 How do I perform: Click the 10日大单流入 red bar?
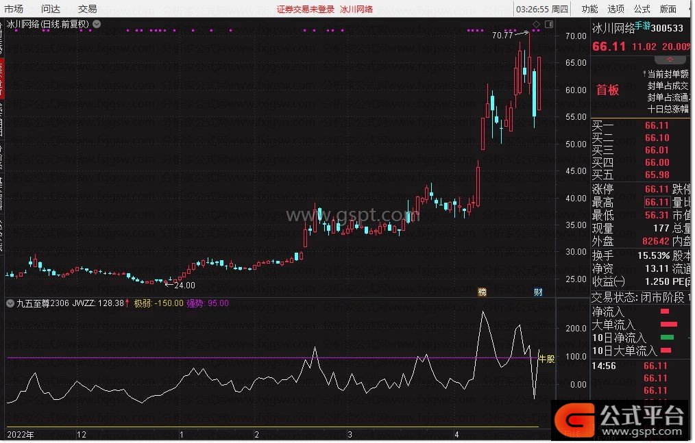point(666,351)
